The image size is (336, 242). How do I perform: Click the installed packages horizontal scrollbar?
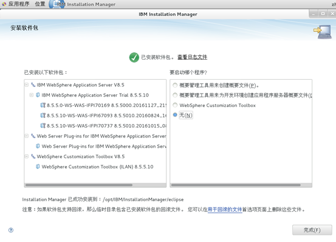[79, 185]
